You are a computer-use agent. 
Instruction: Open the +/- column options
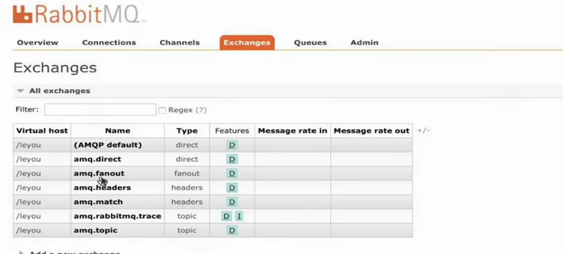coord(423,131)
